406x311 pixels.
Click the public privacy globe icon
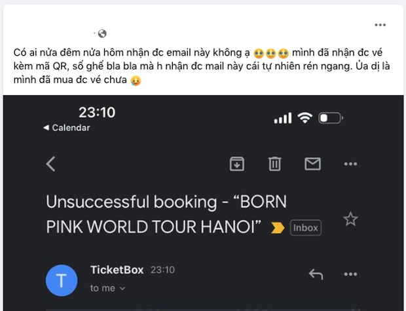[x=102, y=33]
